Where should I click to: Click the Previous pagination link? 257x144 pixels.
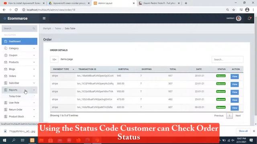(x=219, y=116)
